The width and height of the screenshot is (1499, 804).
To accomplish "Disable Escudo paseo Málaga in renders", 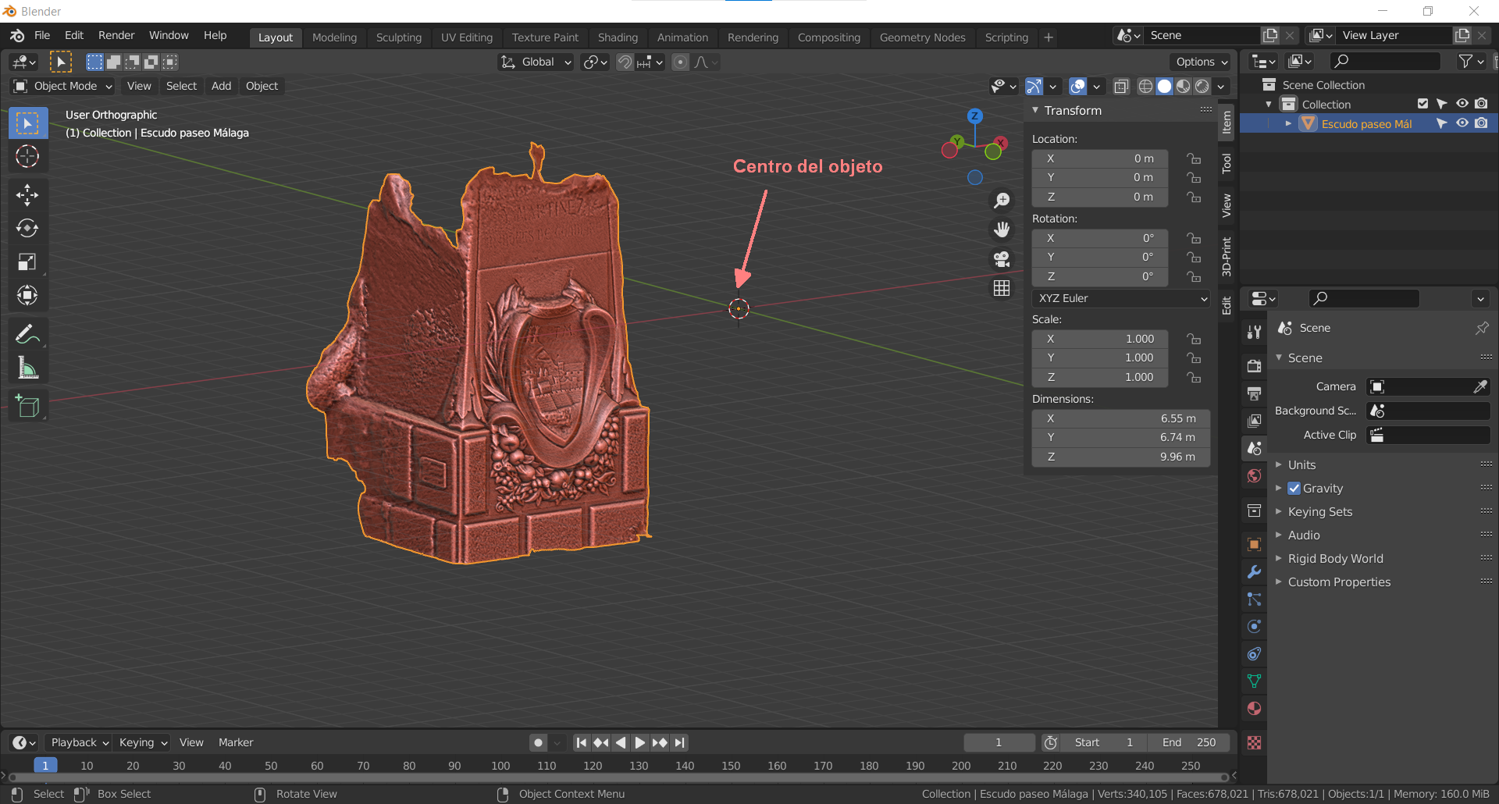I will (x=1481, y=123).
